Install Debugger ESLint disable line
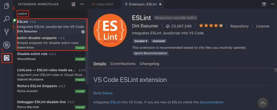277x110 pixels. pos(80,107)
